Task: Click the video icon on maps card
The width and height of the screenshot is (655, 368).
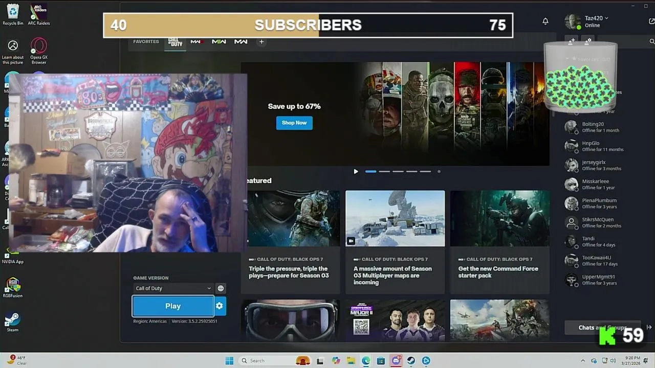Action: (352, 240)
